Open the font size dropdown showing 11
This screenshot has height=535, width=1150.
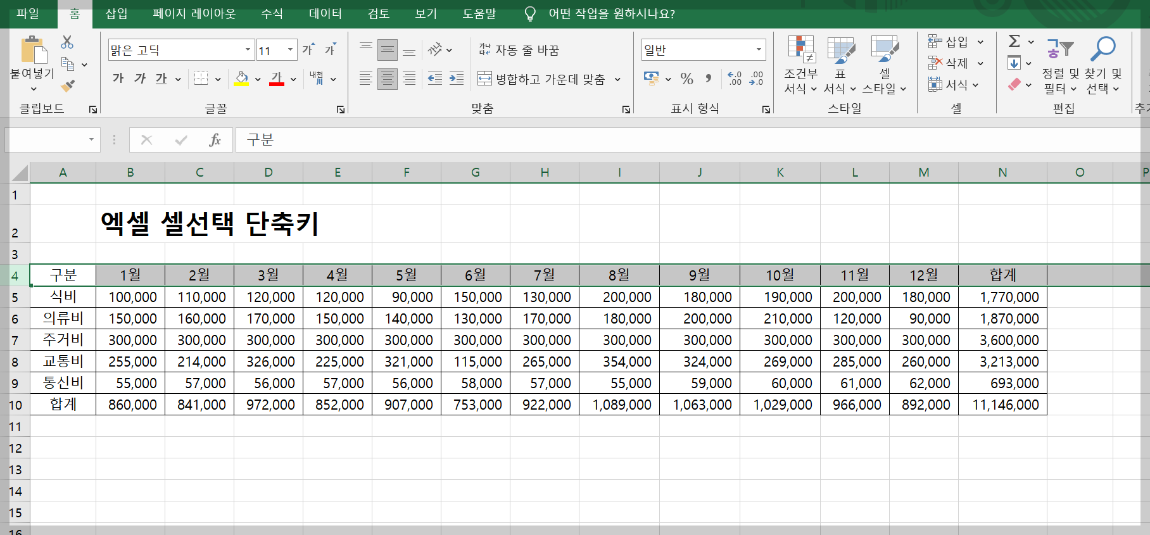[x=277, y=50]
